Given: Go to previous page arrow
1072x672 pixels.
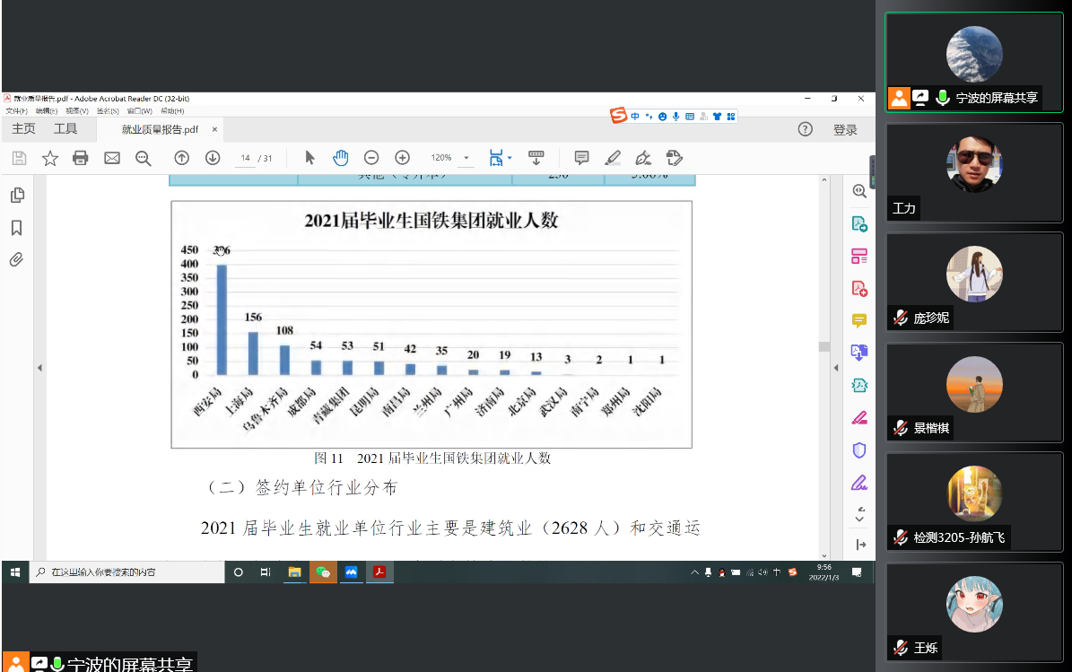Looking at the screenshot, I should tap(181, 158).
